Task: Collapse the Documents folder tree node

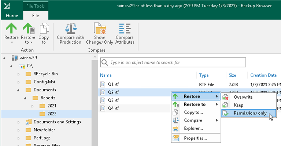Action: point(19,90)
